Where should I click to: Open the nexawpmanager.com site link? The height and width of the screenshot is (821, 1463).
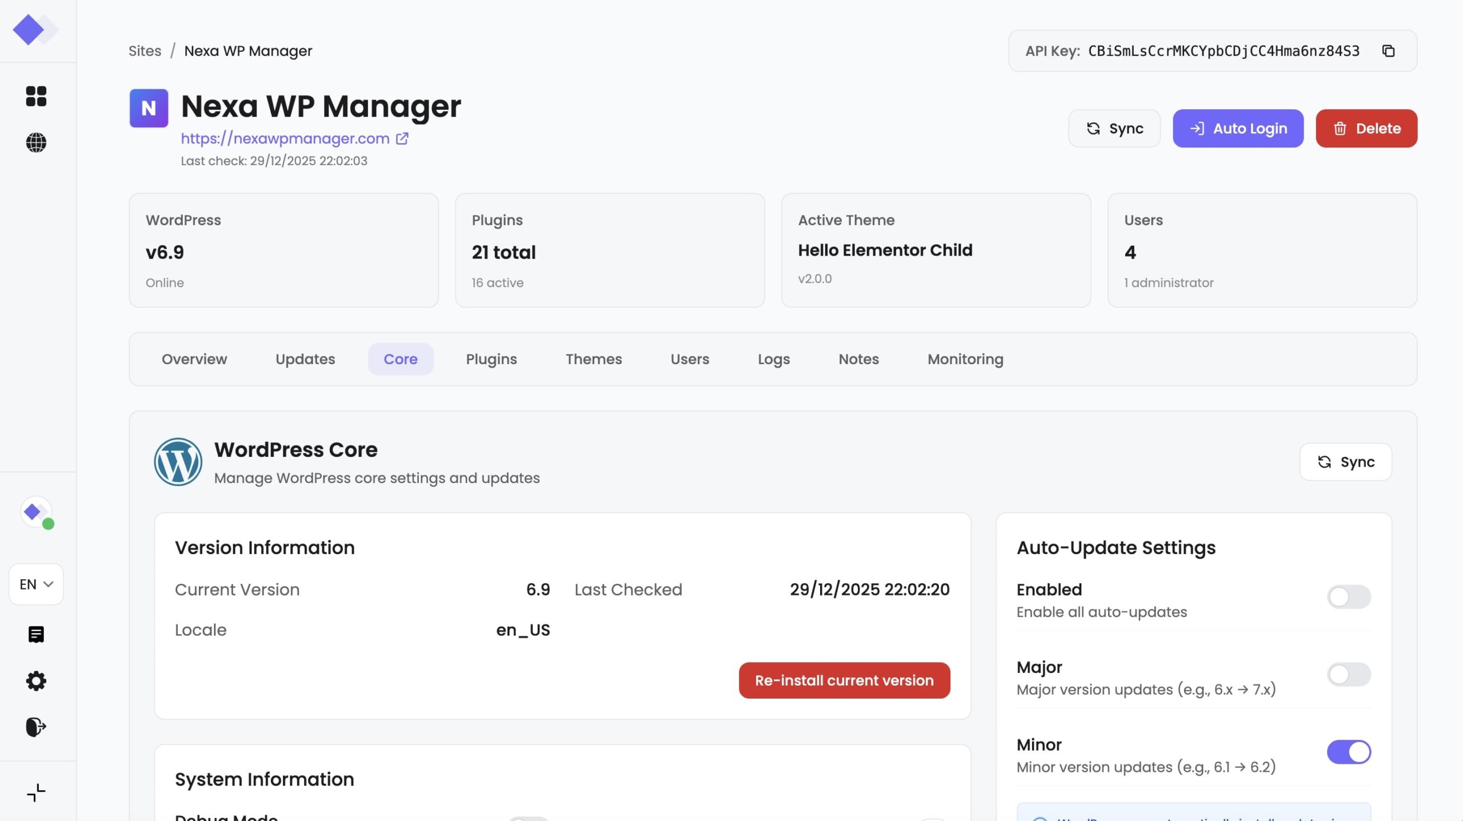pos(285,138)
